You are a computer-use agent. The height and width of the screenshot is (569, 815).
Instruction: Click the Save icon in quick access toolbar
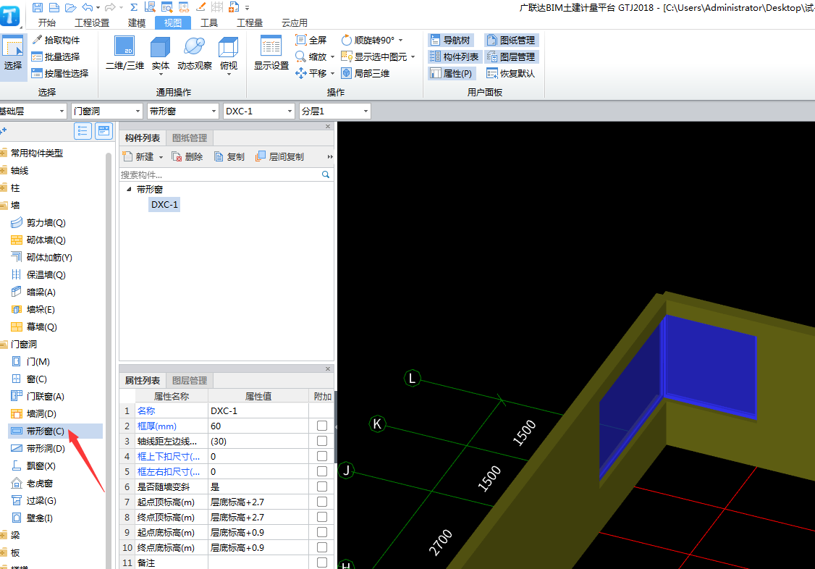(x=38, y=7)
